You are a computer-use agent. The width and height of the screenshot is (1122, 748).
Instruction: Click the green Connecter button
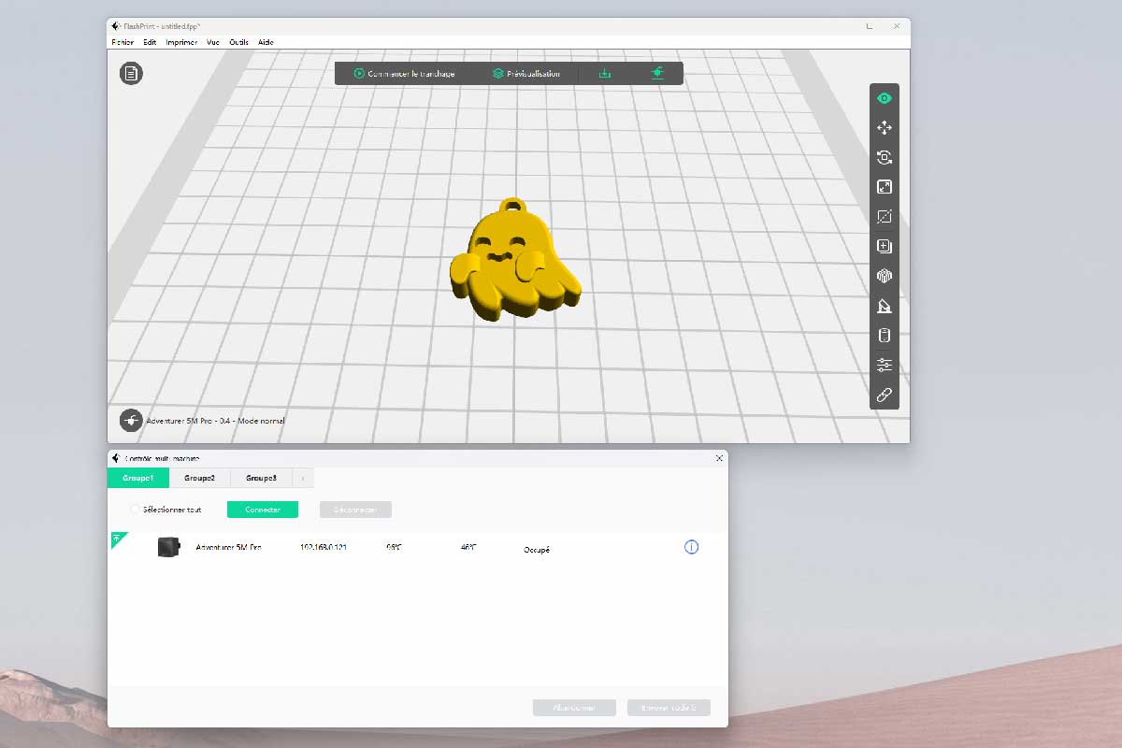[x=262, y=510]
